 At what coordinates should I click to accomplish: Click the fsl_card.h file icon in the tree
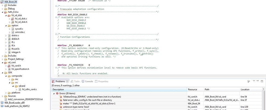tap(9, 66)
